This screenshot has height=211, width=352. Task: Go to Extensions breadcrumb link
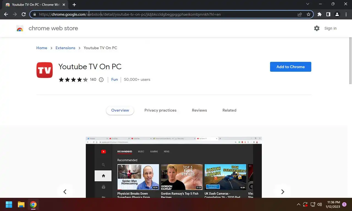pos(65,48)
